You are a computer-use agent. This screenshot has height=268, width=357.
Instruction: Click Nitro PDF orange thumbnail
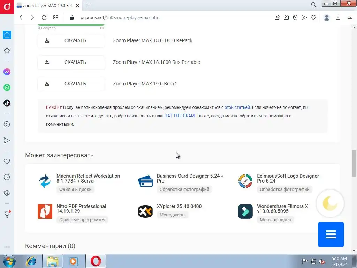(x=45, y=211)
